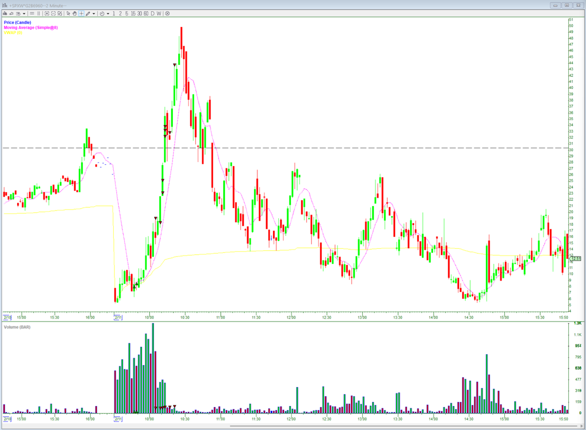
Task: Close the chart window
Action: pos(579,5)
